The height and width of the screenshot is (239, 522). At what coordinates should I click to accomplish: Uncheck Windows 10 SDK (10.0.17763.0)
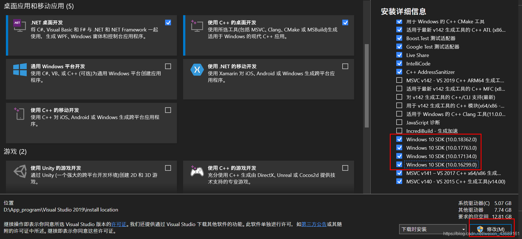click(x=399, y=148)
